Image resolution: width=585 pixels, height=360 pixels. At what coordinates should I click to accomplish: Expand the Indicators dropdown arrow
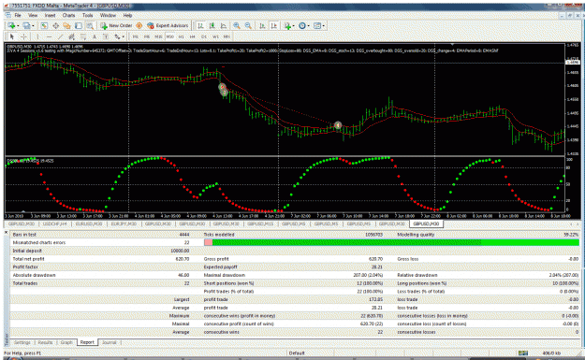(x=293, y=26)
